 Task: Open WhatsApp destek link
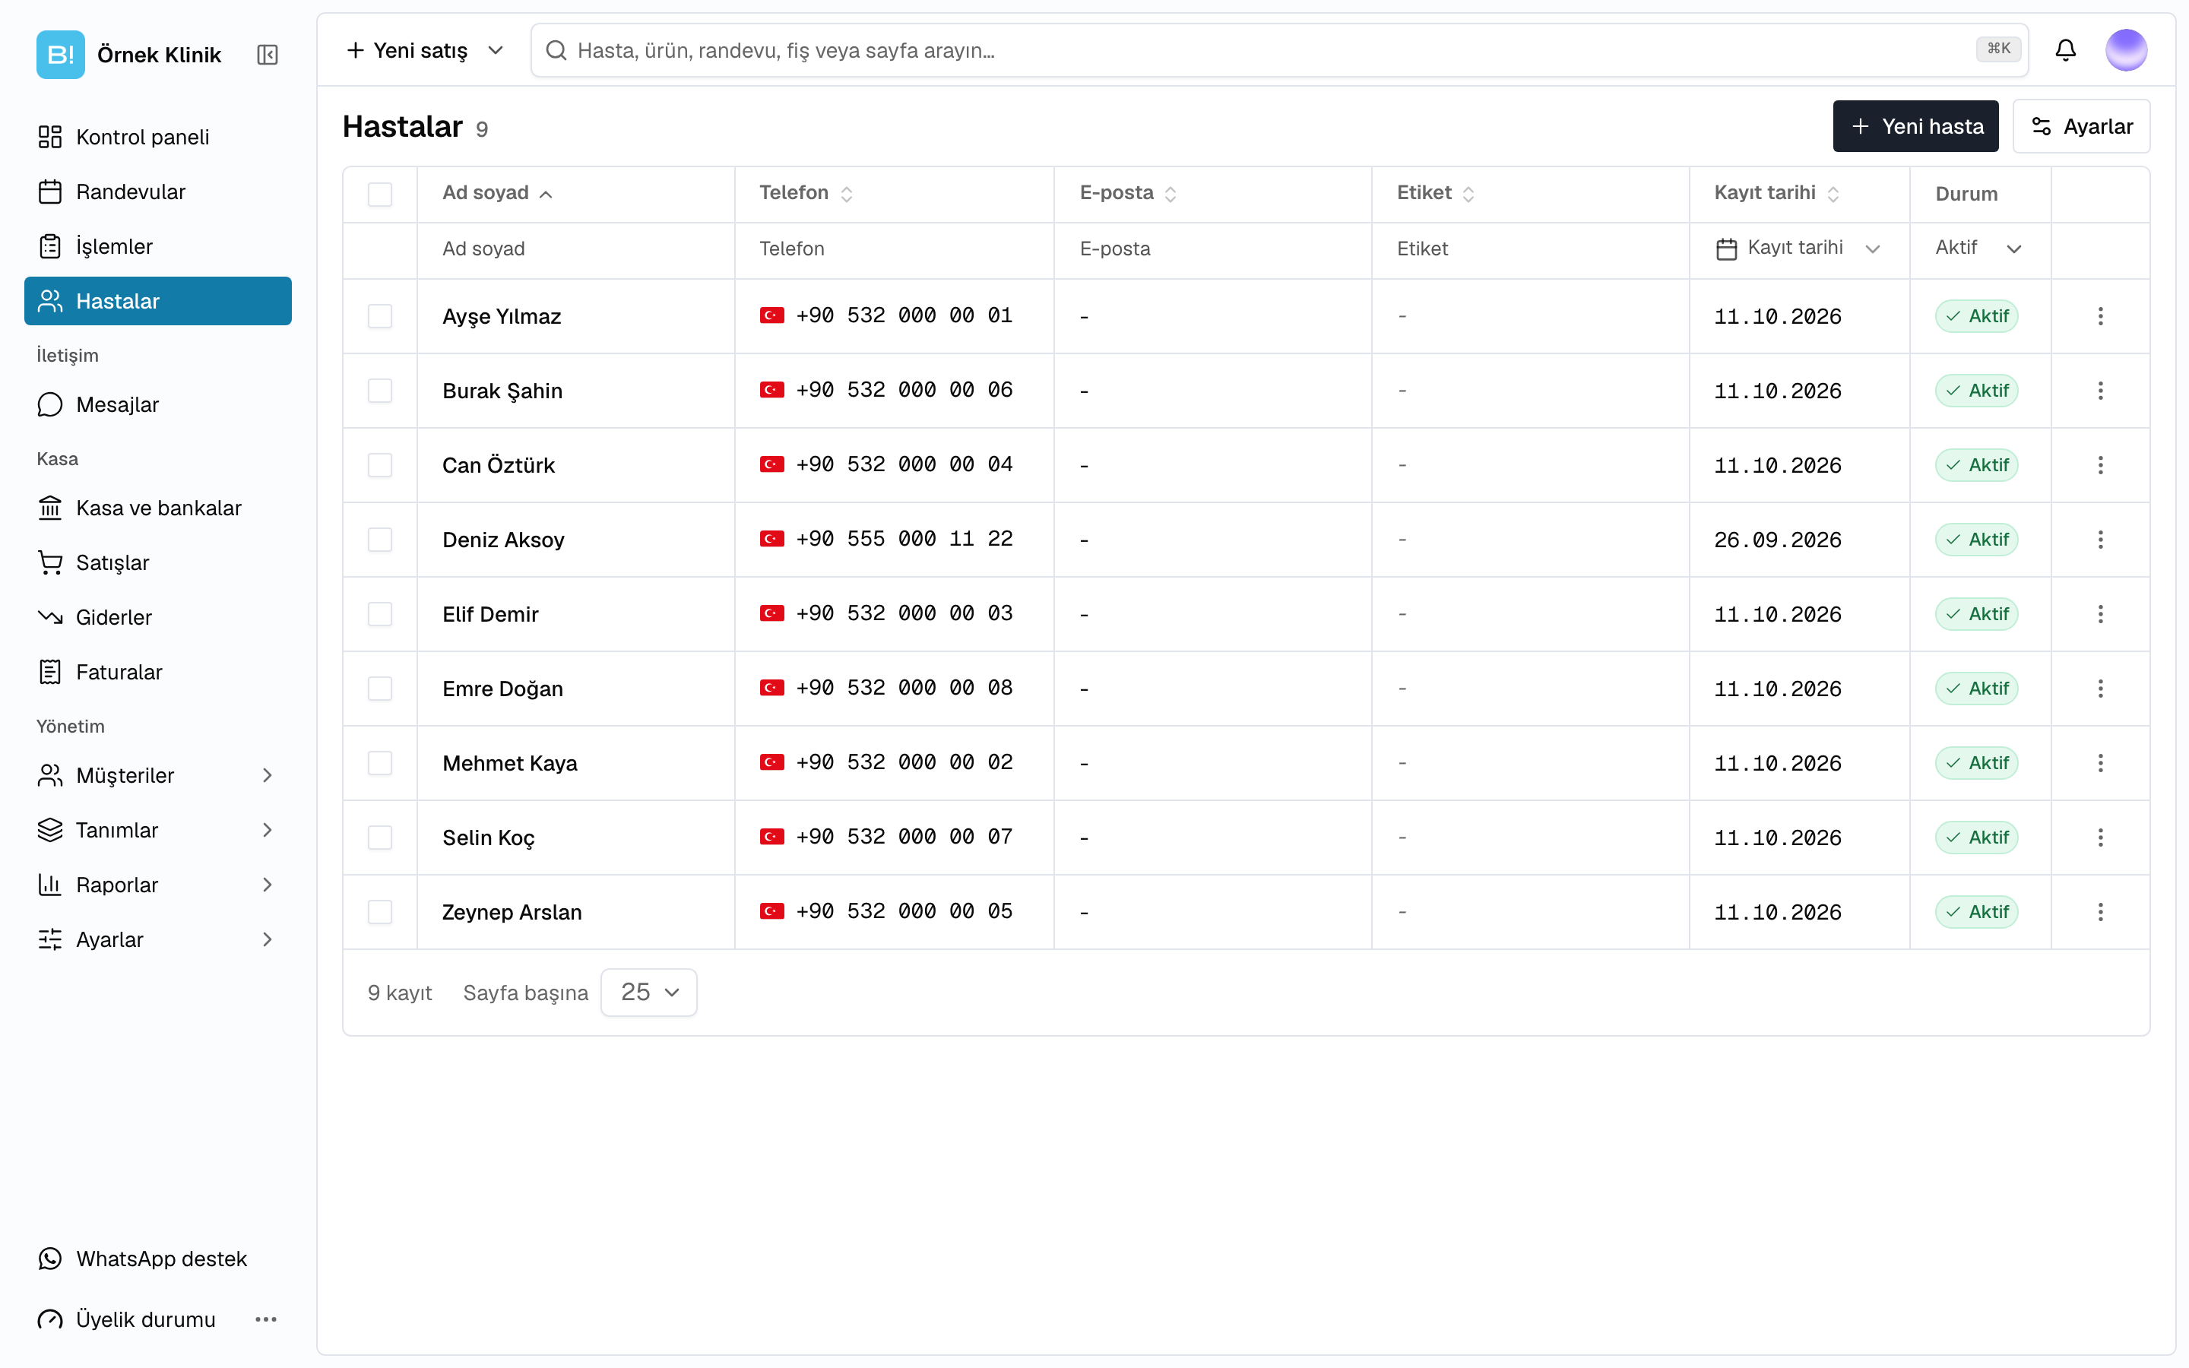157,1259
